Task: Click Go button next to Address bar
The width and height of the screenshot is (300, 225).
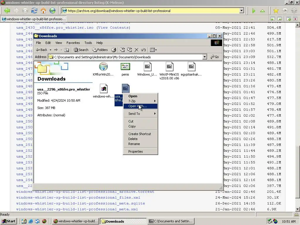Action: click(x=215, y=57)
